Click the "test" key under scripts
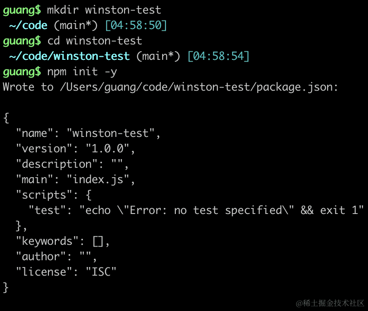The height and width of the screenshot is (311, 368). (x=47, y=210)
